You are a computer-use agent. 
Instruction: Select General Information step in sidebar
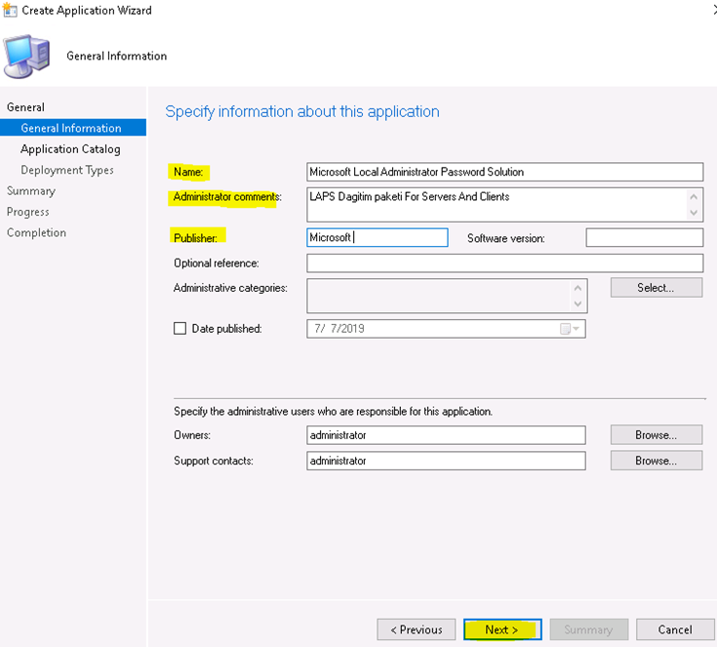(73, 128)
